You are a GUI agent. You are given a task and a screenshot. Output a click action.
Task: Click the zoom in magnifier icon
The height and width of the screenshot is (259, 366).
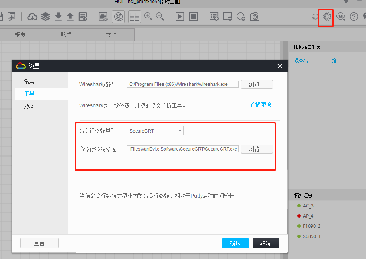148,17
